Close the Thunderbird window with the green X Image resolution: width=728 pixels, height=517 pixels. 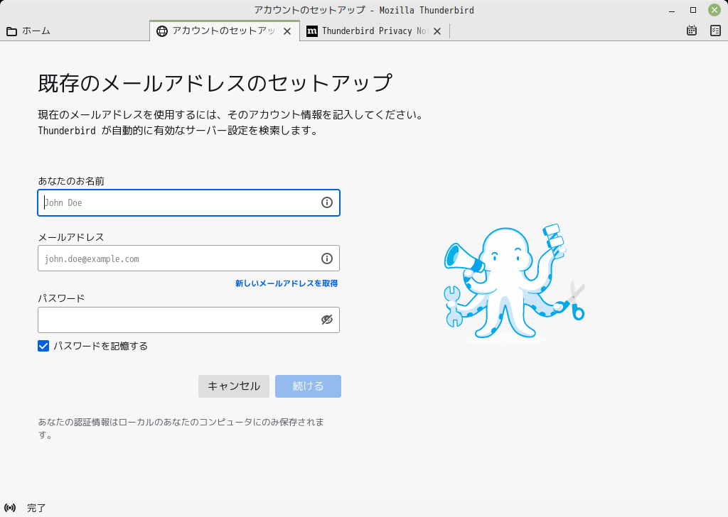pos(714,10)
